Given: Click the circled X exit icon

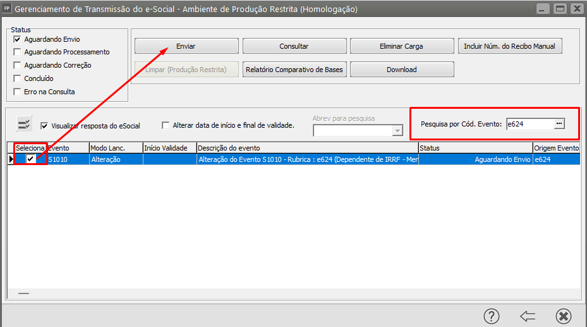Looking at the screenshot, I should (564, 316).
